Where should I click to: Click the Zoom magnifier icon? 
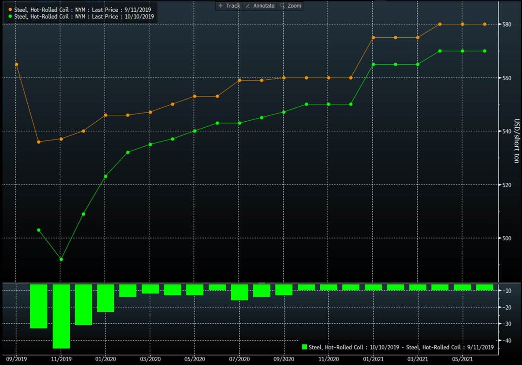[x=282, y=6]
